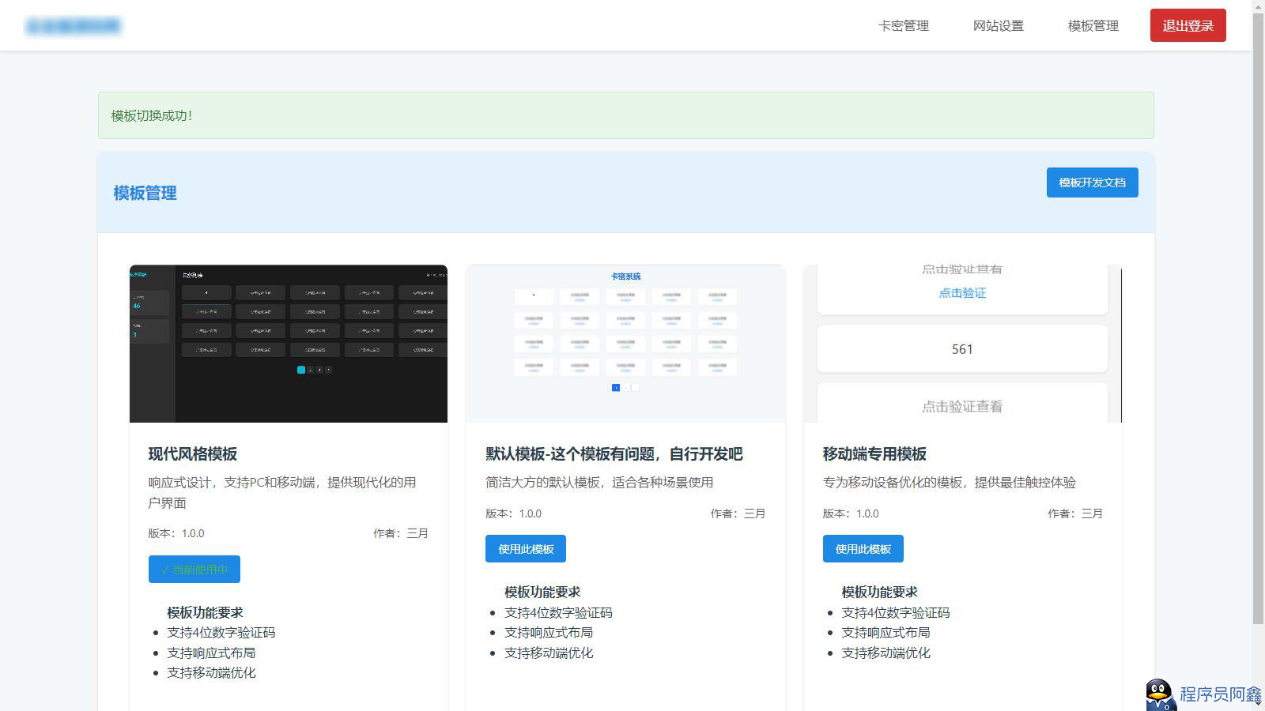1265x711 pixels.
Task: Click the 移动端专用模板 preview thumbnail
Action: (962, 344)
